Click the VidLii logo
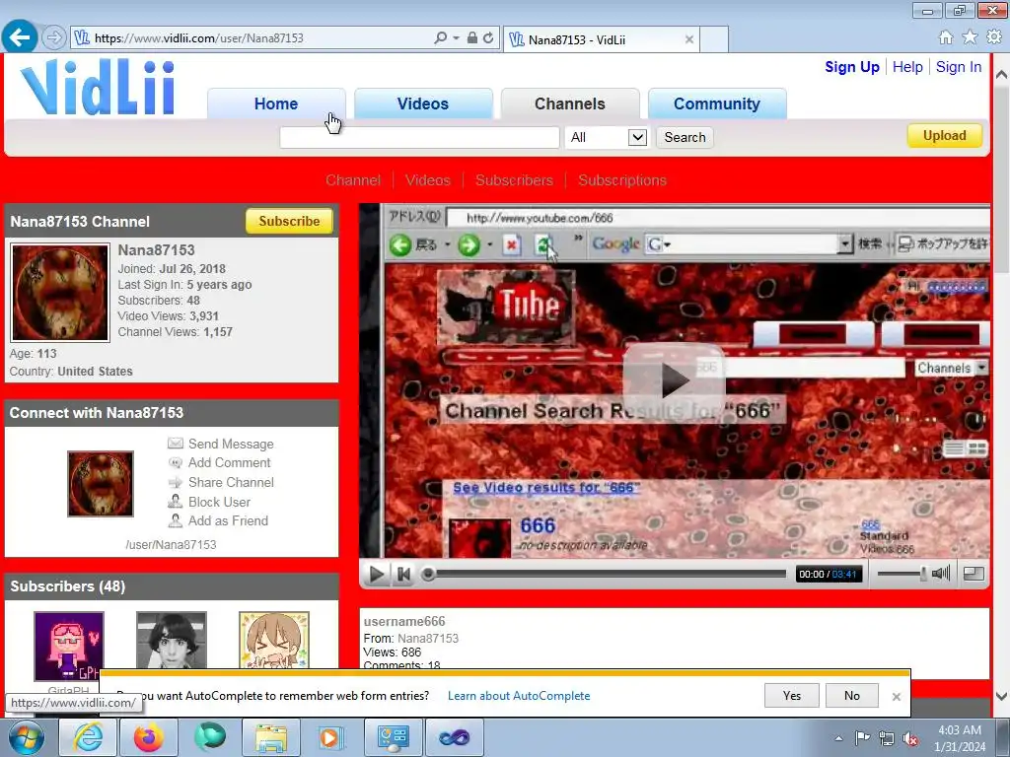 tap(98, 87)
